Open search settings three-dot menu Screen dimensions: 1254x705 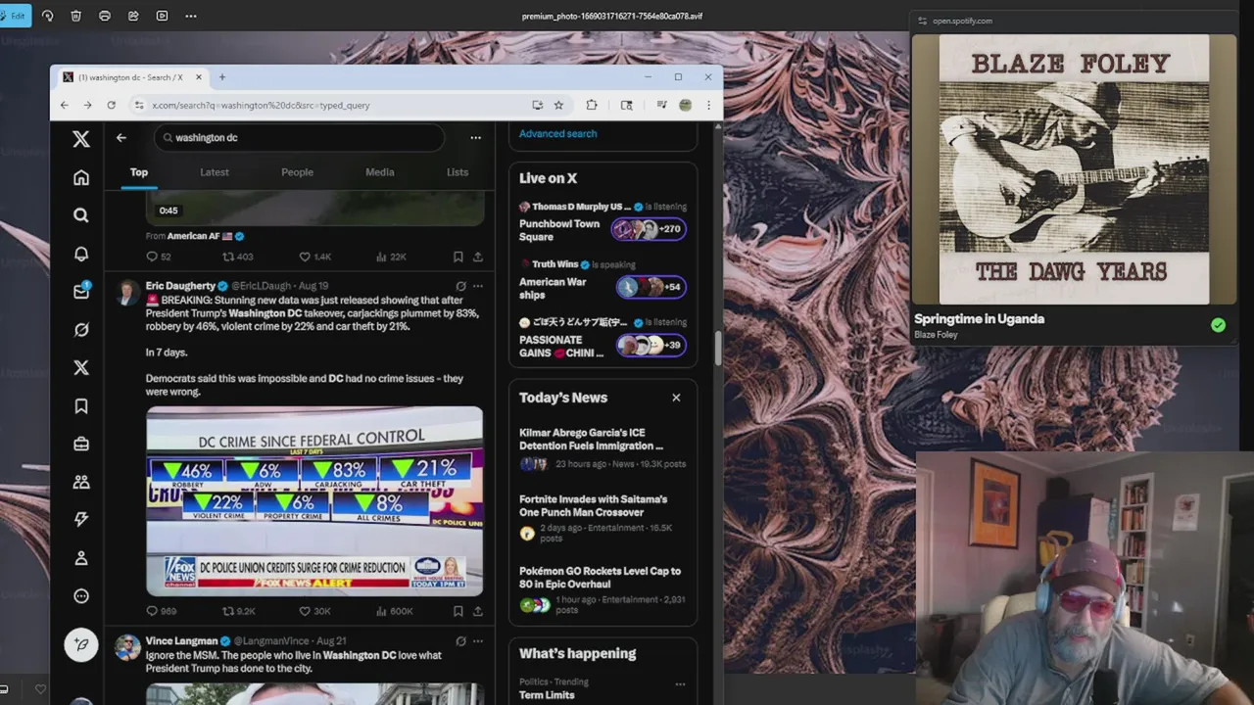[x=475, y=138]
